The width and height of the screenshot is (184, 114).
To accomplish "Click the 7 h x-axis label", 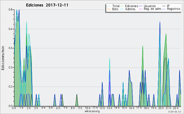I will click(65, 108).
